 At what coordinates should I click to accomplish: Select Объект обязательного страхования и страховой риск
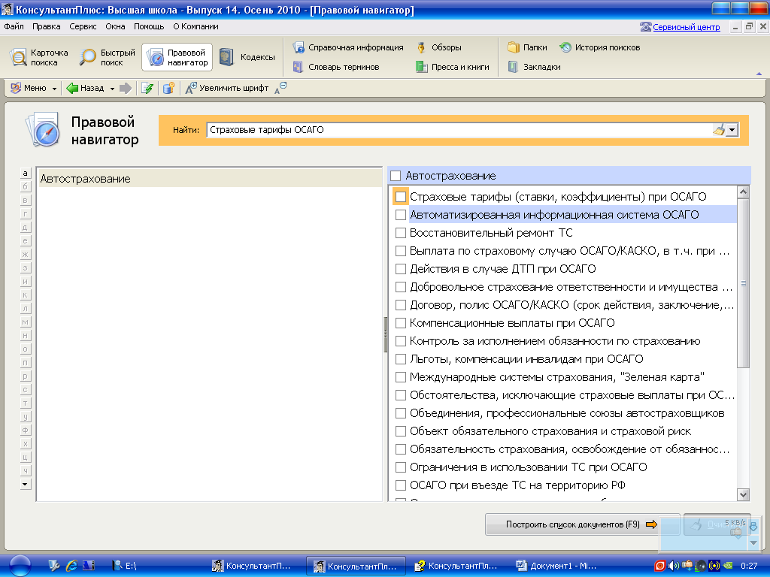point(550,431)
